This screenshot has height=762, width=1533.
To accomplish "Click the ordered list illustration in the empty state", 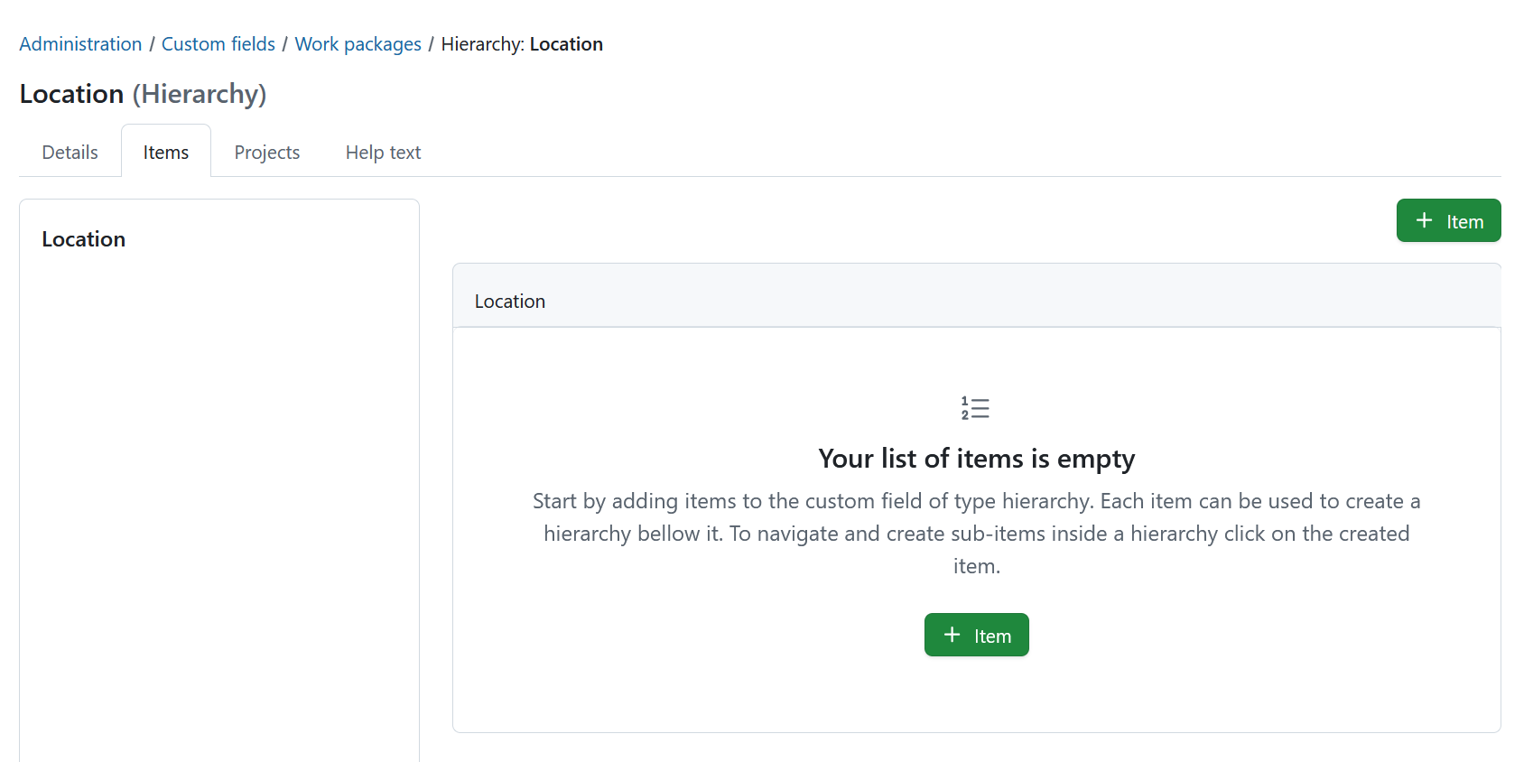I will click(976, 408).
